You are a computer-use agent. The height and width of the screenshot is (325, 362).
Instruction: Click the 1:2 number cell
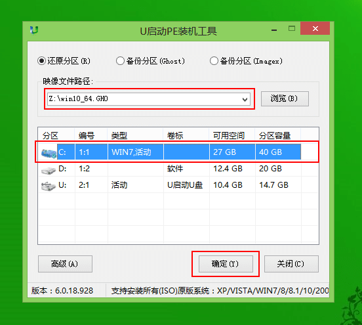(84, 169)
